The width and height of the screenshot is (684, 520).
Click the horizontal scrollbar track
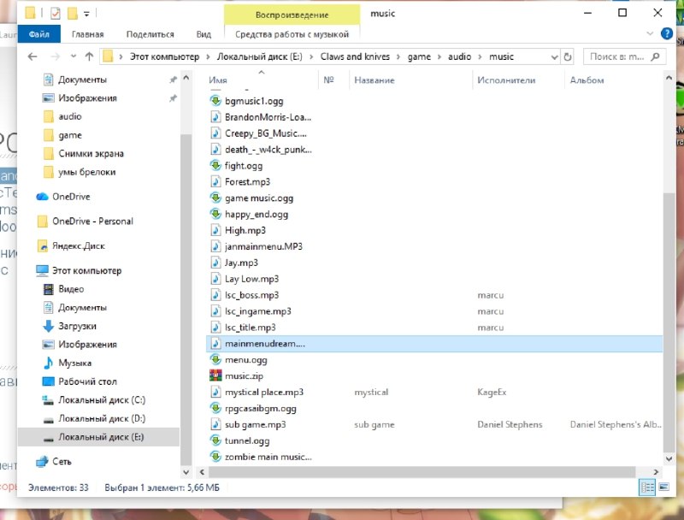(422, 471)
